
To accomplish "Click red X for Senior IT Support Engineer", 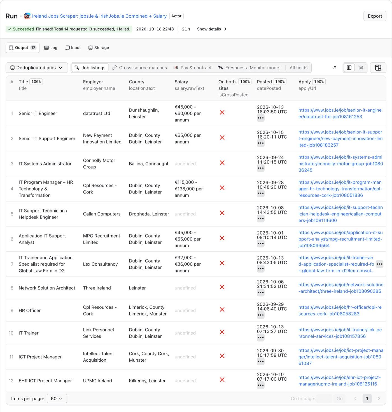I will click(x=222, y=137).
